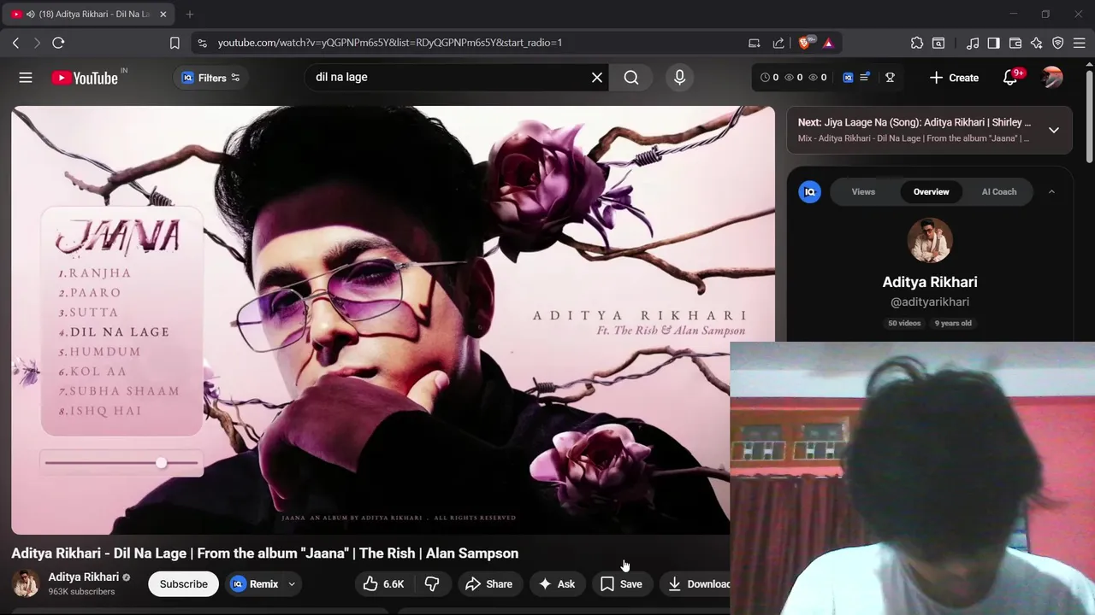Click the page vertical scrollbar

pyautogui.click(x=1090, y=115)
